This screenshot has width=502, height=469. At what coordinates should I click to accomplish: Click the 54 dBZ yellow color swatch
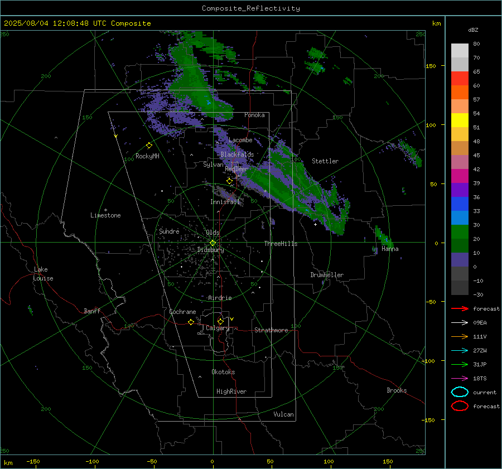pyautogui.click(x=460, y=120)
